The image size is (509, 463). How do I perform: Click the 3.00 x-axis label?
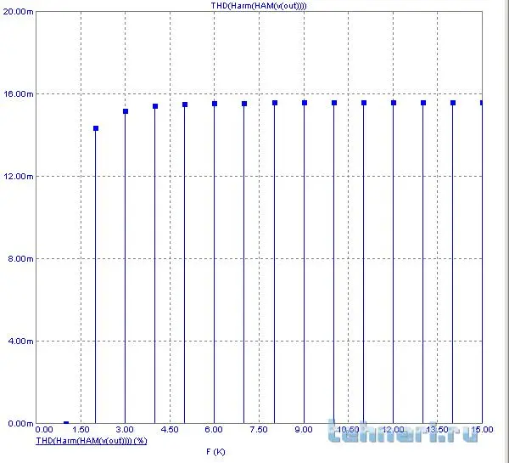click(125, 430)
